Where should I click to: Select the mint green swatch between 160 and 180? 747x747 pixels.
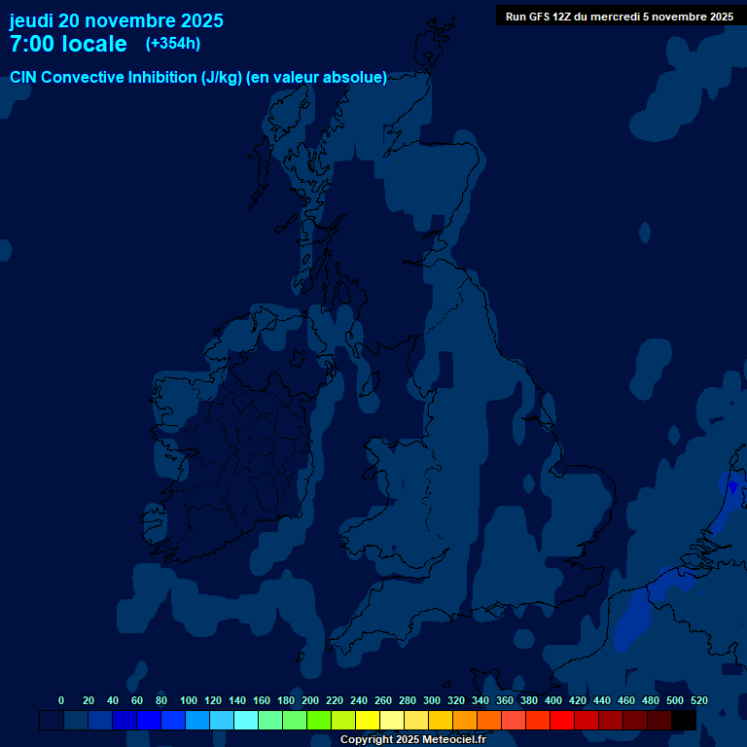point(270,721)
